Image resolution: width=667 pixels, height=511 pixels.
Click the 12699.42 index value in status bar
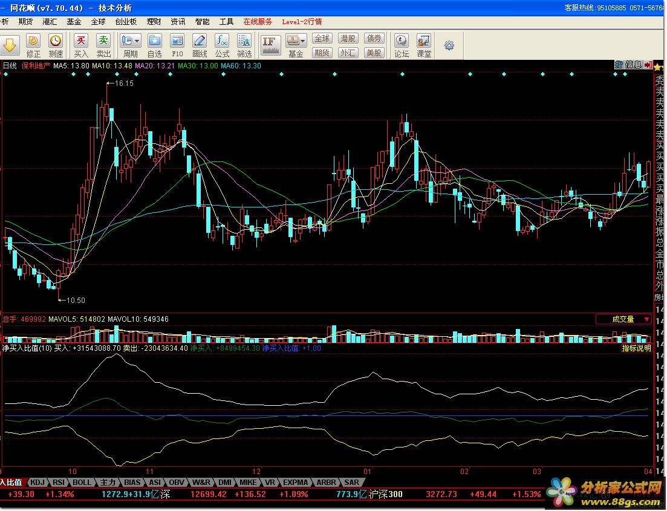click(x=209, y=495)
